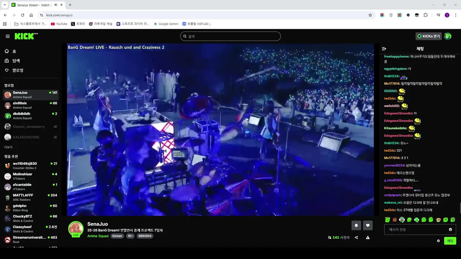Toggle notifications bell for SenaJuo
Screen dimensions: 461x259
356,226
